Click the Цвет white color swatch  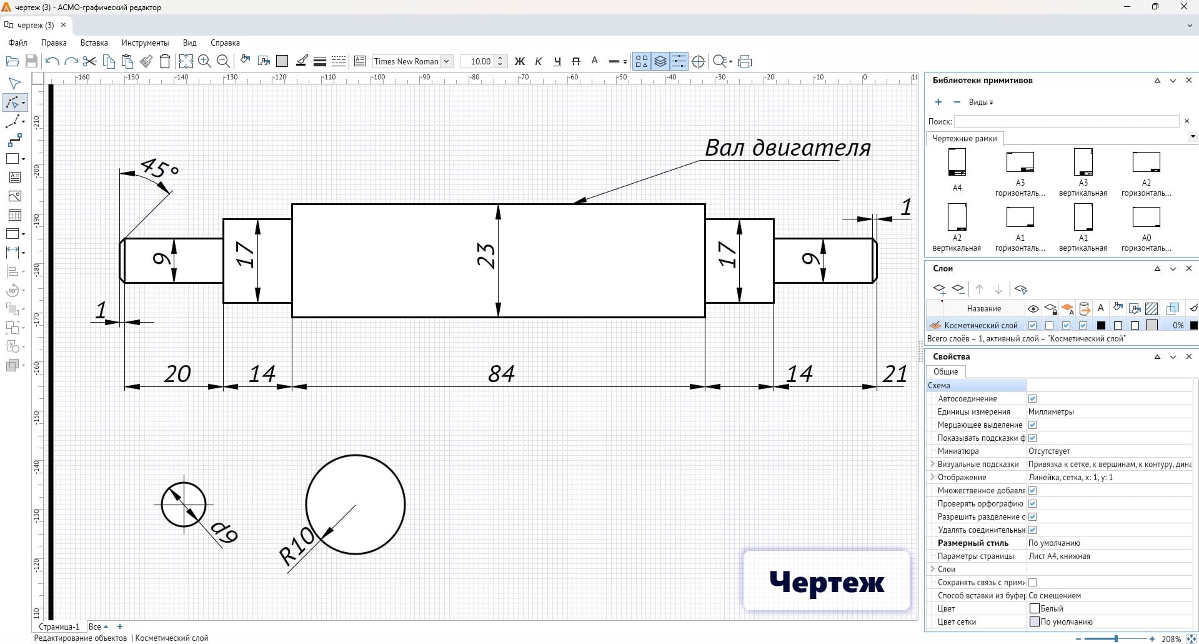1034,608
